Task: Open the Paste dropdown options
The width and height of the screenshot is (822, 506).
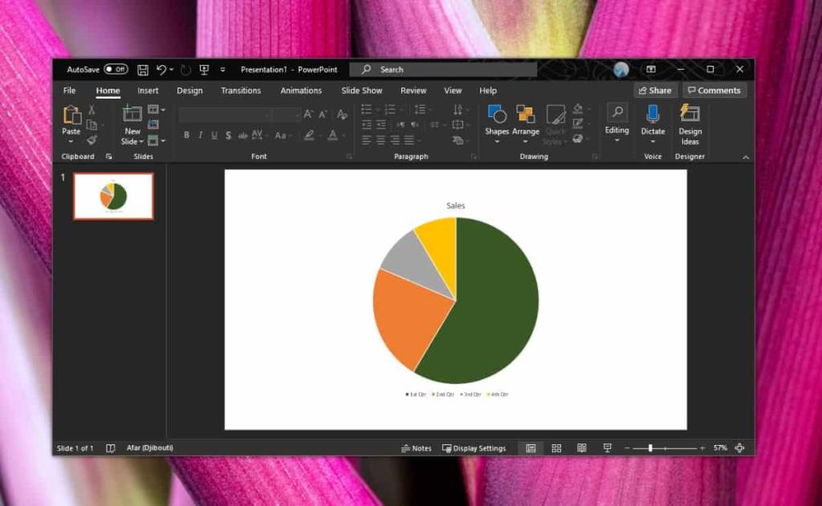Action: click(x=71, y=142)
